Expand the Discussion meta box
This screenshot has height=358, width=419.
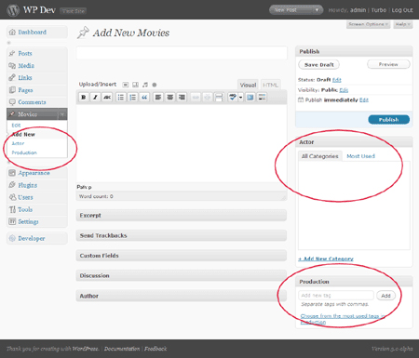182,275
